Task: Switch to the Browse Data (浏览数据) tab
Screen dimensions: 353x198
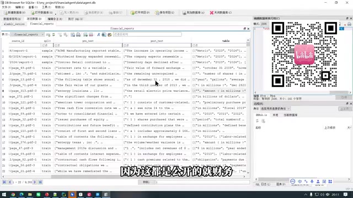Action: point(34,19)
